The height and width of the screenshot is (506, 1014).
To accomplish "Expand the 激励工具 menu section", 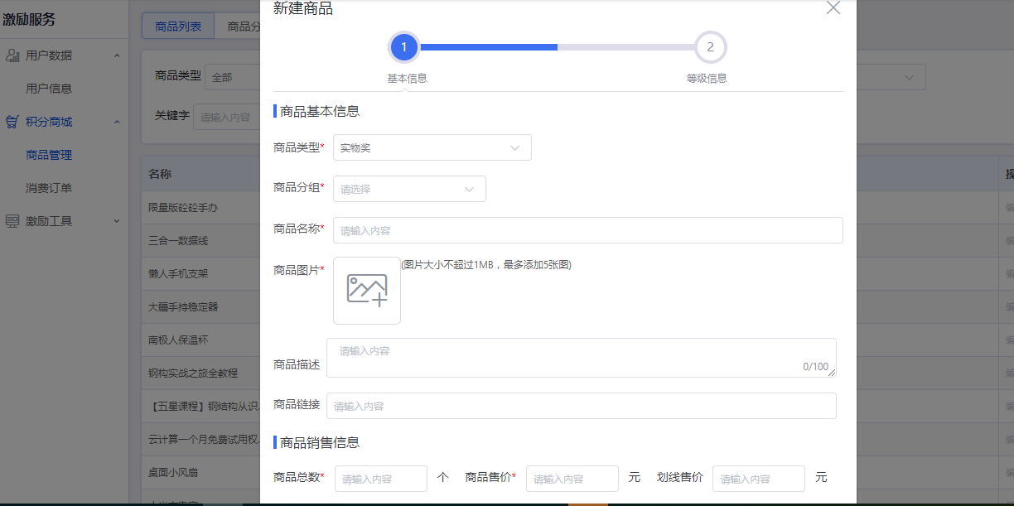I will click(x=117, y=221).
